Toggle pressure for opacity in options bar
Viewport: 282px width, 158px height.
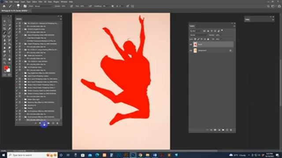point(71,6)
